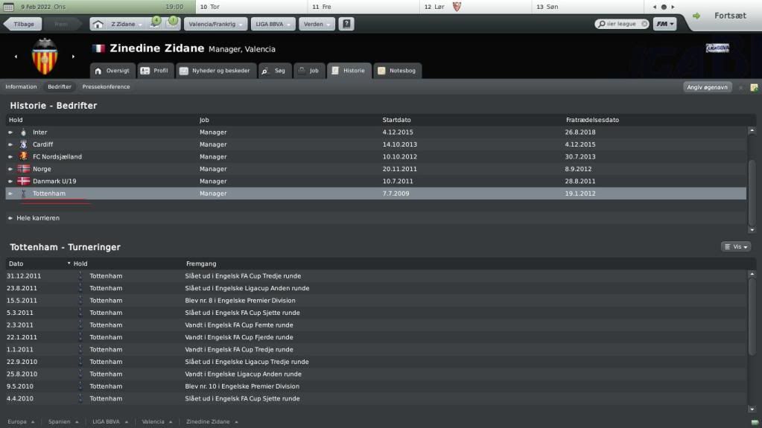Click the calendar center dot button

pyautogui.click(x=664, y=7)
